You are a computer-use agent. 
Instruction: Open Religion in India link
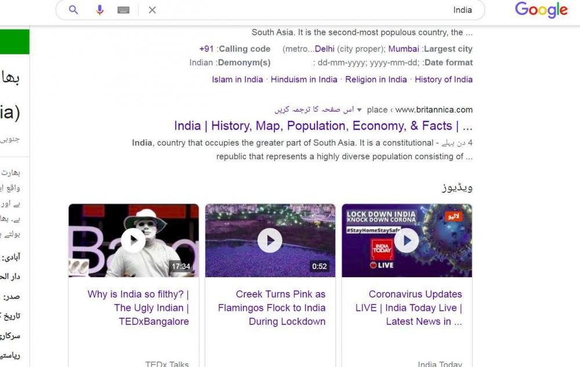[376, 79]
